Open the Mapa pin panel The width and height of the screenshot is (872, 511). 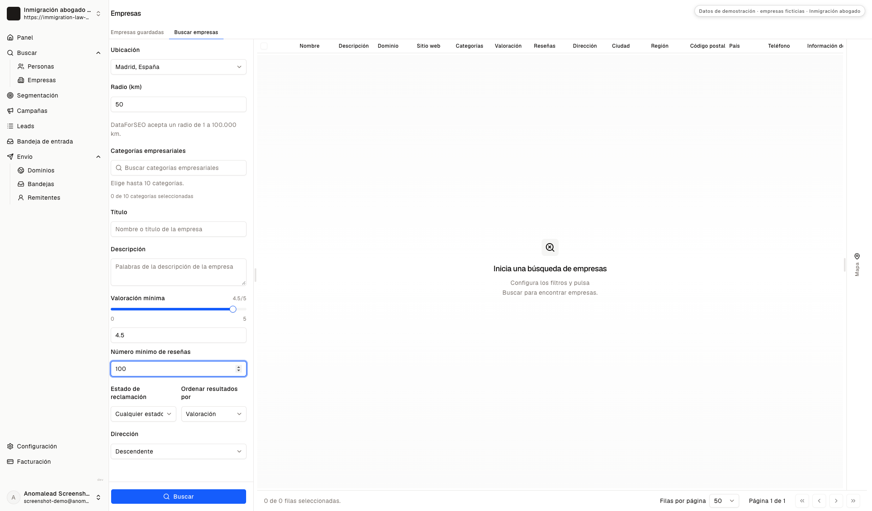[857, 264]
